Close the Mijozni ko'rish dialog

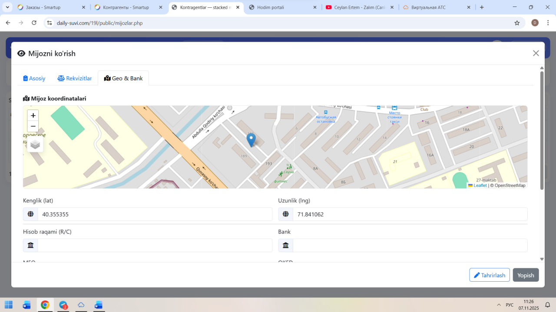[536, 53]
